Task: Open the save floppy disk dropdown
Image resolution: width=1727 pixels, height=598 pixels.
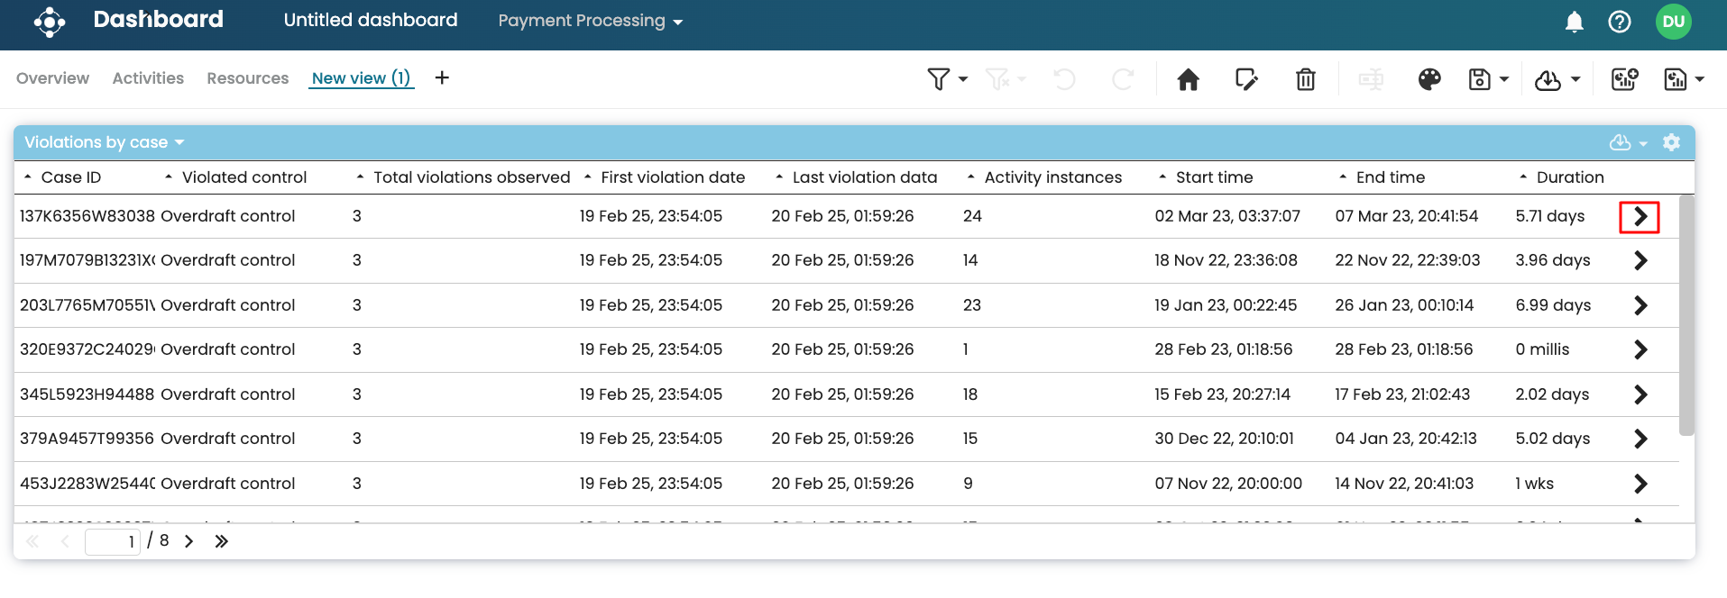Action: coord(1488,80)
